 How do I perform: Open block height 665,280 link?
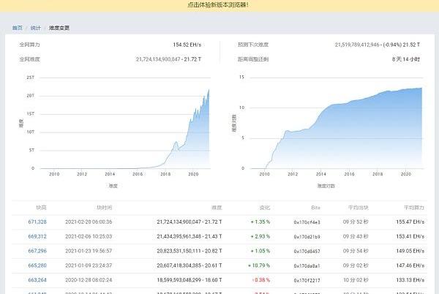[x=37, y=265]
